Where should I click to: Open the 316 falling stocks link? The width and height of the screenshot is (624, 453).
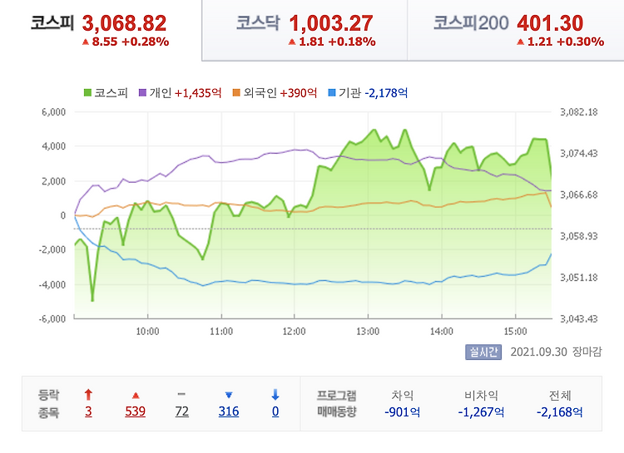pyautogui.click(x=229, y=411)
